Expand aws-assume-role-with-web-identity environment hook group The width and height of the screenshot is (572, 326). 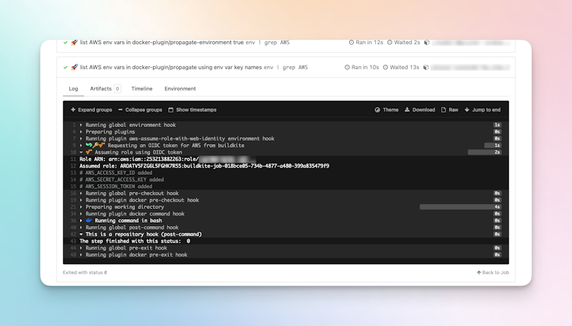coord(81,138)
